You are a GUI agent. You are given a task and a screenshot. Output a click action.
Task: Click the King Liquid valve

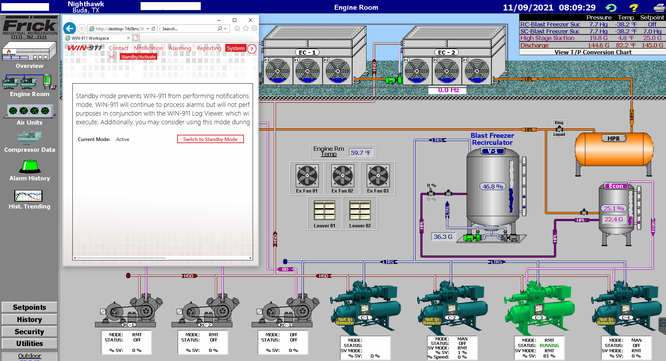[559, 129]
